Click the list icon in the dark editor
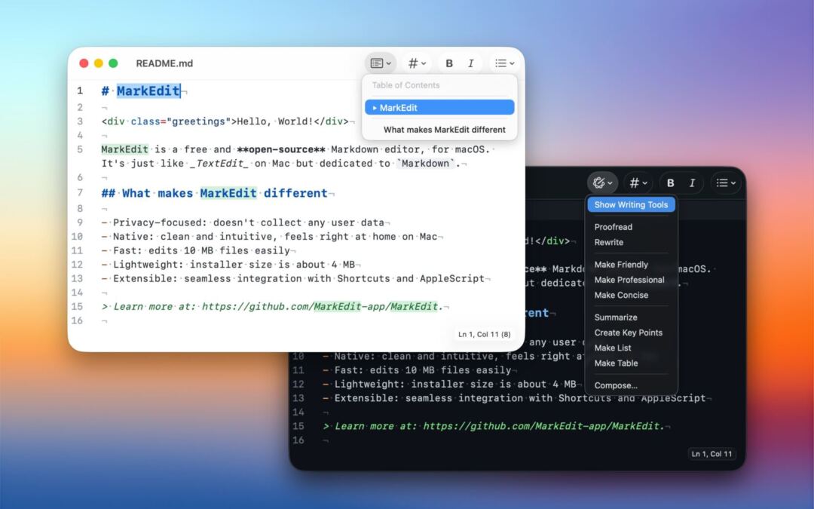 coord(722,182)
